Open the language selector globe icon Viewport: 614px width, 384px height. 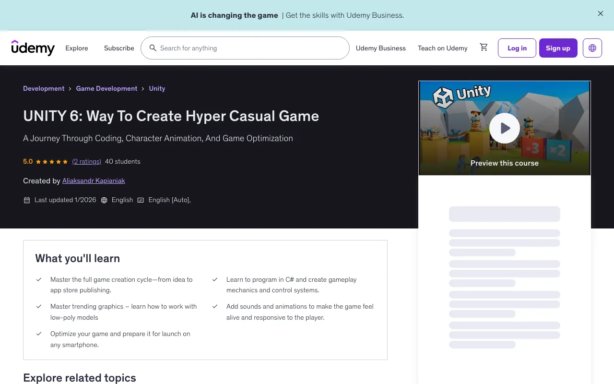pyautogui.click(x=592, y=48)
